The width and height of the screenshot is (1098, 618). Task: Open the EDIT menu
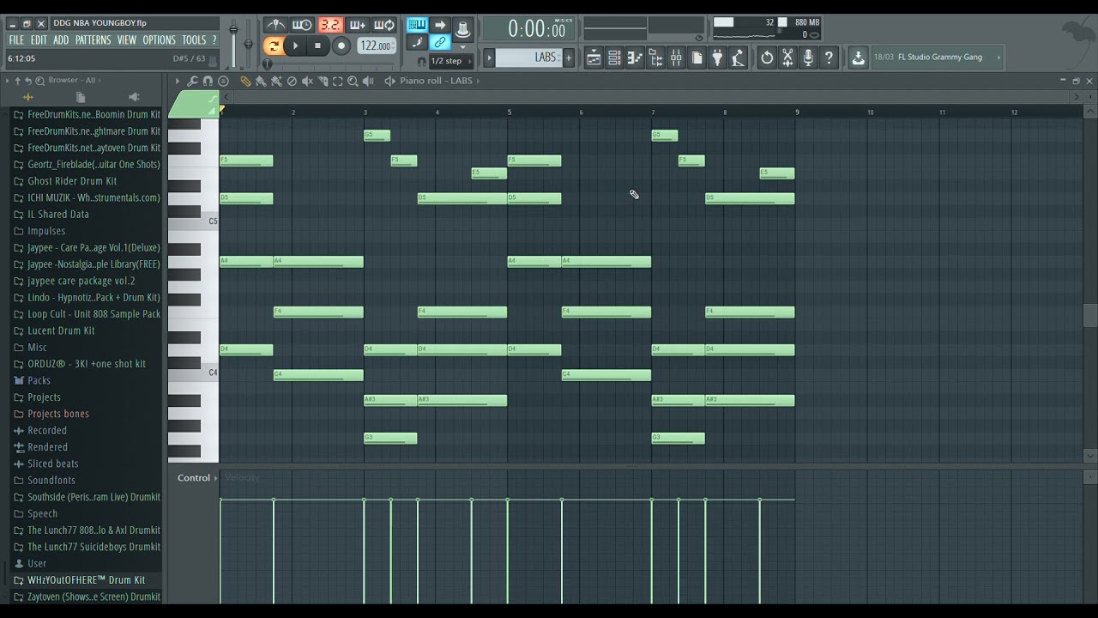39,39
